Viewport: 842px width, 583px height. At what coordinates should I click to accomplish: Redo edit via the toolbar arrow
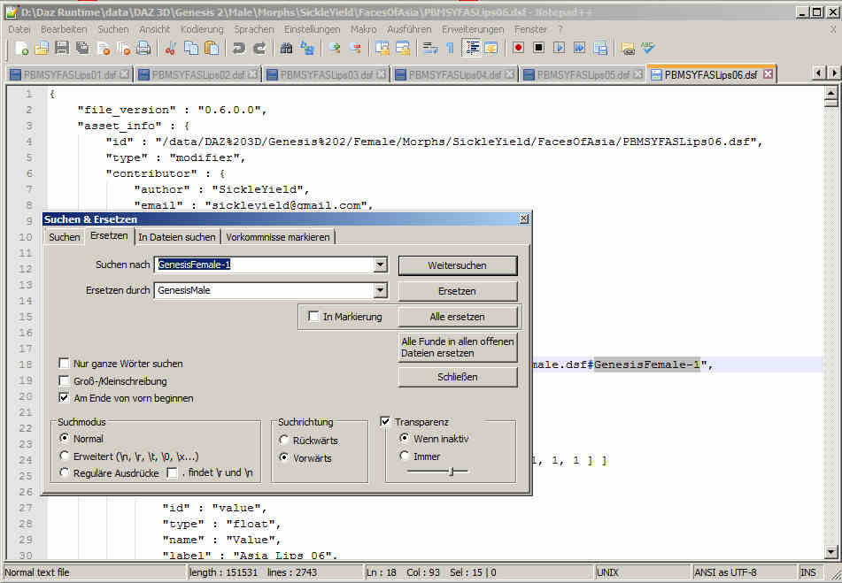(259, 49)
